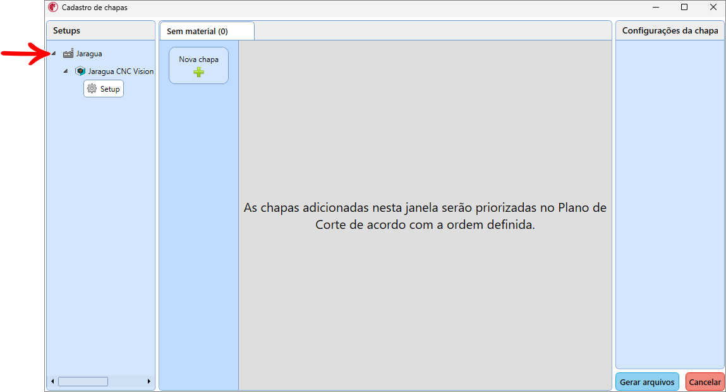Click the Setups panel right scroll arrow
Image resolution: width=726 pixels, height=392 pixels.
149,381
